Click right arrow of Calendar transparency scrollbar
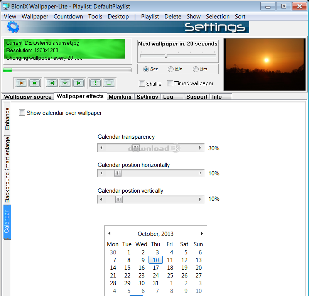 (x=200, y=148)
